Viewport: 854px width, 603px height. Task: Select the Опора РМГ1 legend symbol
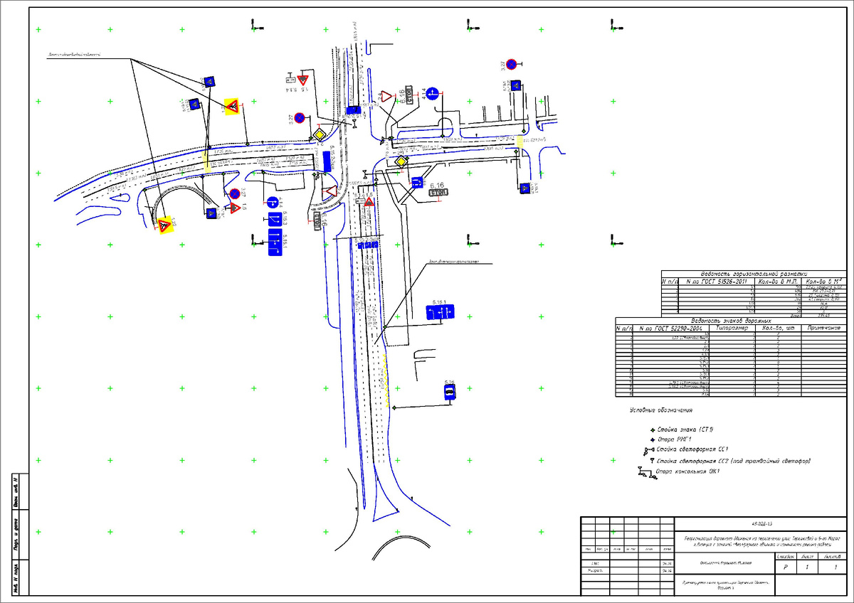[x=653, y=440]
